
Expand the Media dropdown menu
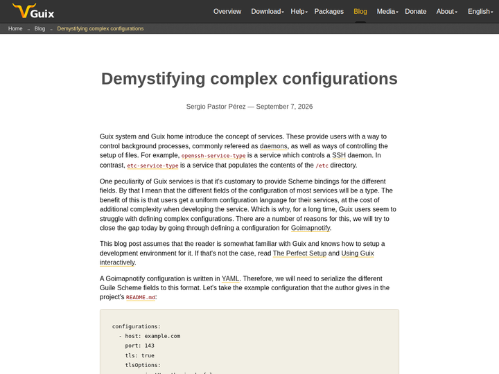coord(387,12)
